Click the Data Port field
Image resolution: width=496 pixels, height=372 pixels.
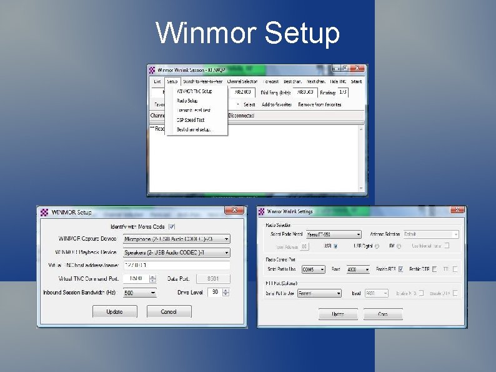[213, 279]
